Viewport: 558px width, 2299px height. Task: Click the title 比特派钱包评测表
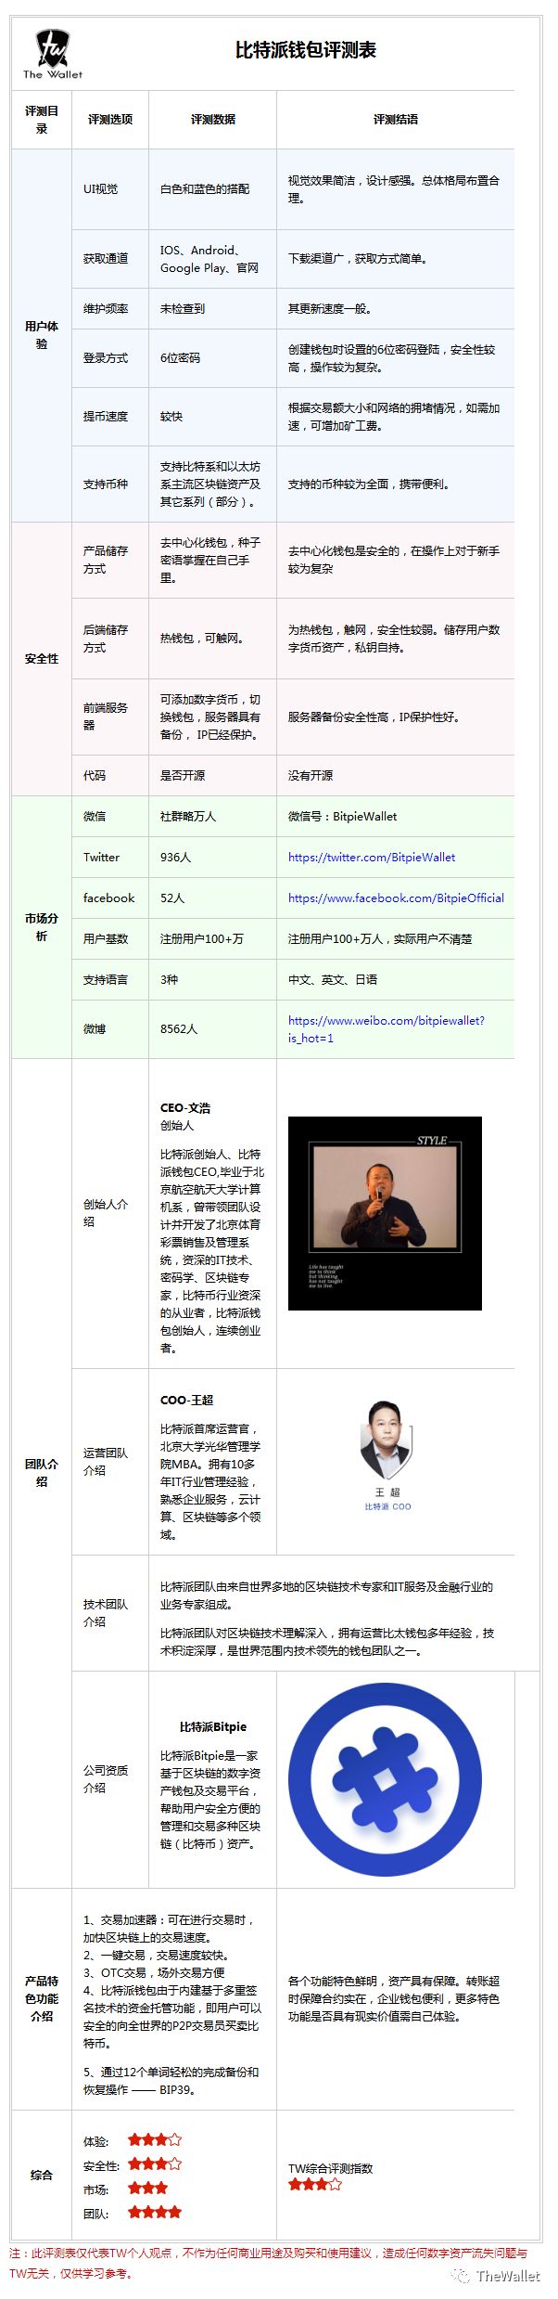[306, 50]
